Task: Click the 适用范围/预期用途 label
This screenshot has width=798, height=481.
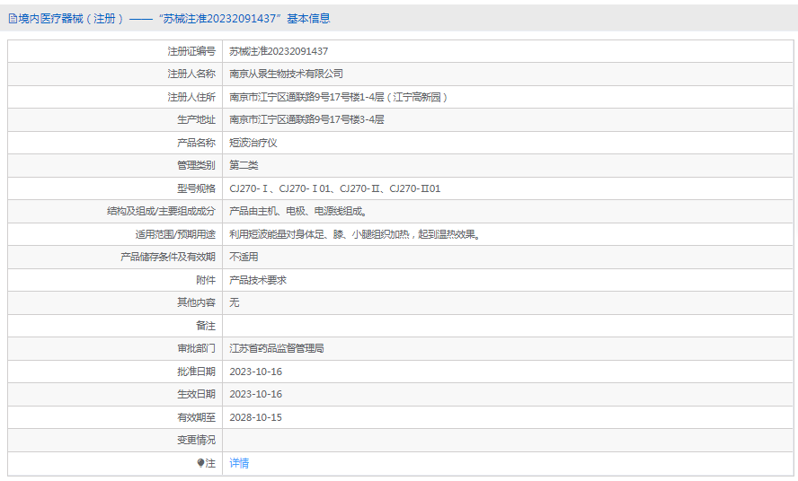Action: 175,234
